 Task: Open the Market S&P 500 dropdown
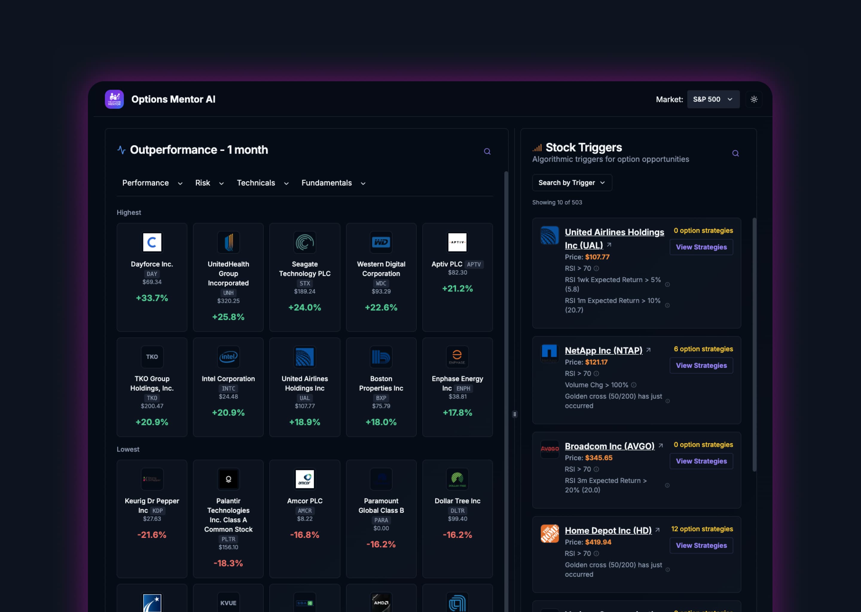click(713, 99)
